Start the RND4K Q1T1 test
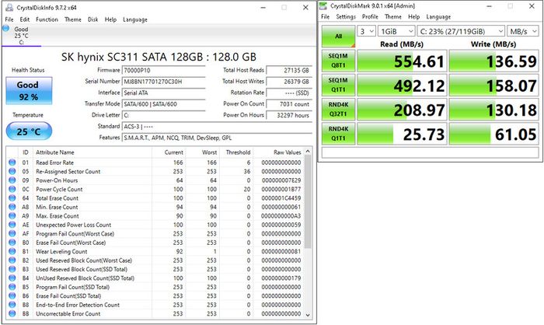The width and height of the screenshot is (544, 325). pos(338,134)
